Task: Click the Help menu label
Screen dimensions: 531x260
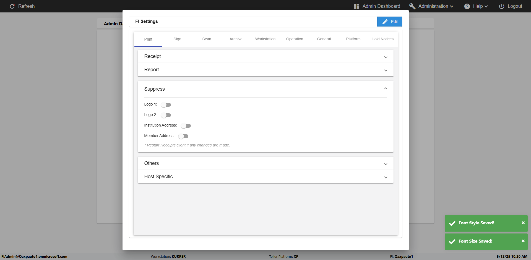Action: point(478,6)
